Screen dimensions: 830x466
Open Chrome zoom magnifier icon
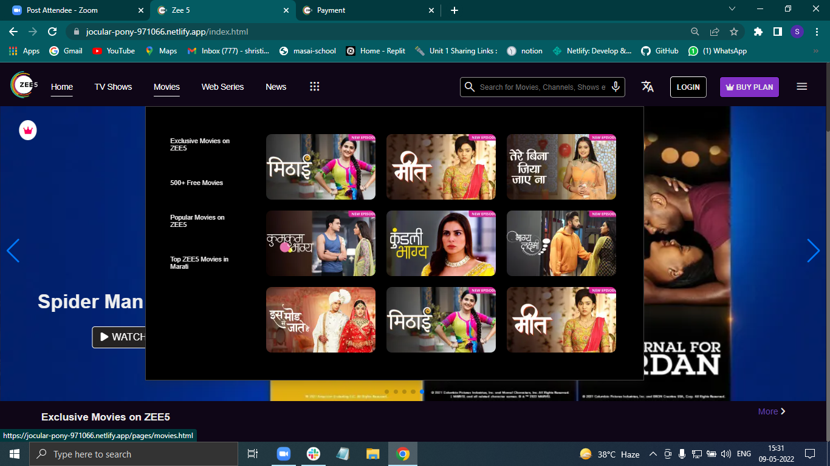point(695,32)
